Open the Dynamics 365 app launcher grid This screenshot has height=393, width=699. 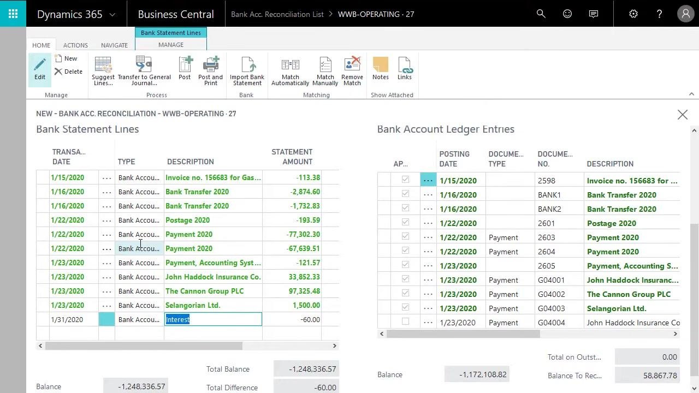pos(13,14)
